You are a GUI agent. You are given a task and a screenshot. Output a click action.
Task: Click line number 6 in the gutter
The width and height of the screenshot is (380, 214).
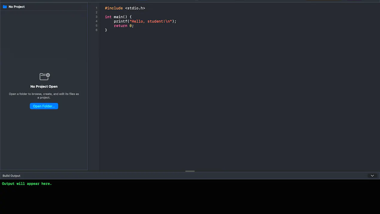(x=96, y=30)
